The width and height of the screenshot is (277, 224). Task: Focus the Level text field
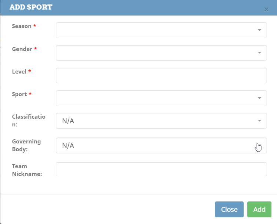click(161, 75)
